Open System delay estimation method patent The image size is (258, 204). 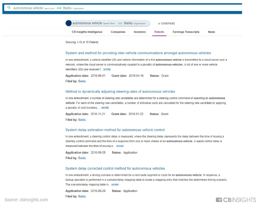click(115, 130)
